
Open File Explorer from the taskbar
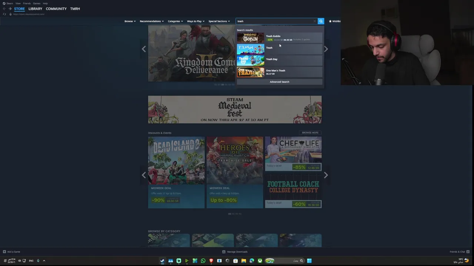[244, 261]
